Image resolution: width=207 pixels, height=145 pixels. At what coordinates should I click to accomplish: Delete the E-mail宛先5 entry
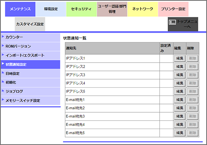[193, 133]
